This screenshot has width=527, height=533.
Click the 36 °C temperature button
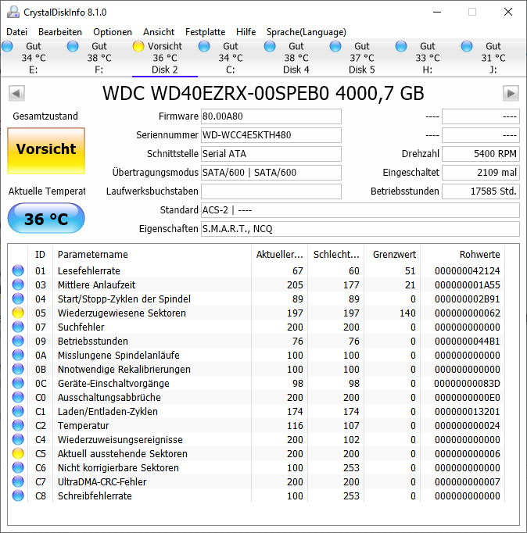pos(46,218)
